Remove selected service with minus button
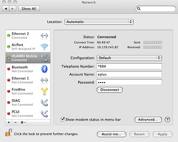The width and height of the screenshot is (178, 142). pyautogui.click(x=15, y=122)
